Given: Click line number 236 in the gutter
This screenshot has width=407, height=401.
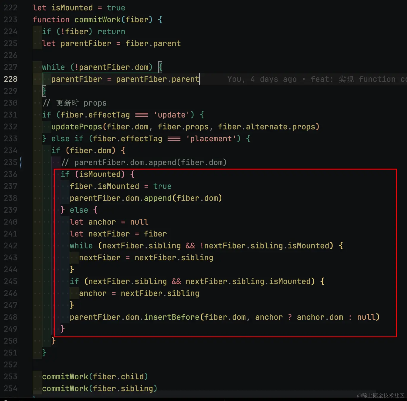Looking at the screenshot, I should pyautogui.click(x=11, y=174).
